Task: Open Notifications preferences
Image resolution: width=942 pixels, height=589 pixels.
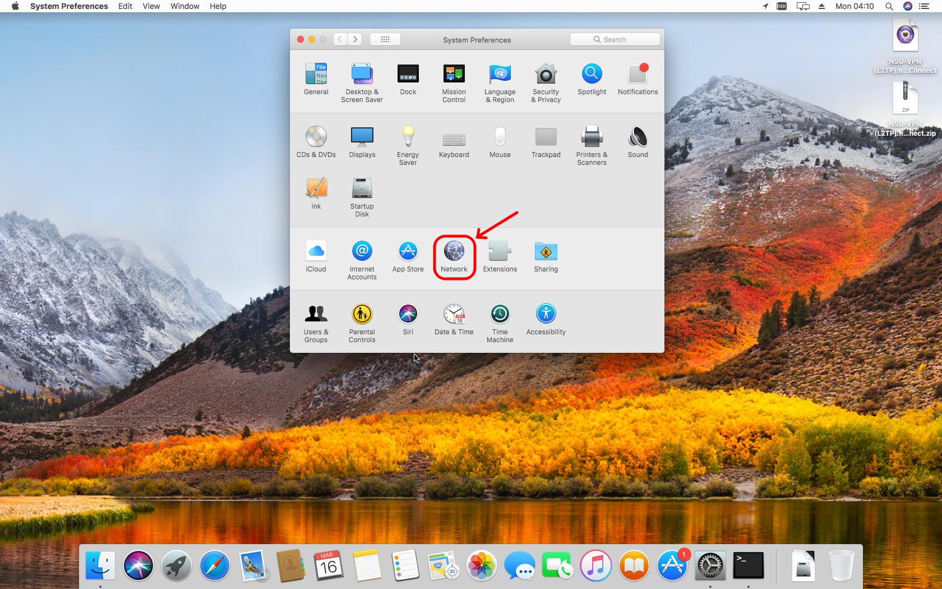Action: click(x=638, y=79)
